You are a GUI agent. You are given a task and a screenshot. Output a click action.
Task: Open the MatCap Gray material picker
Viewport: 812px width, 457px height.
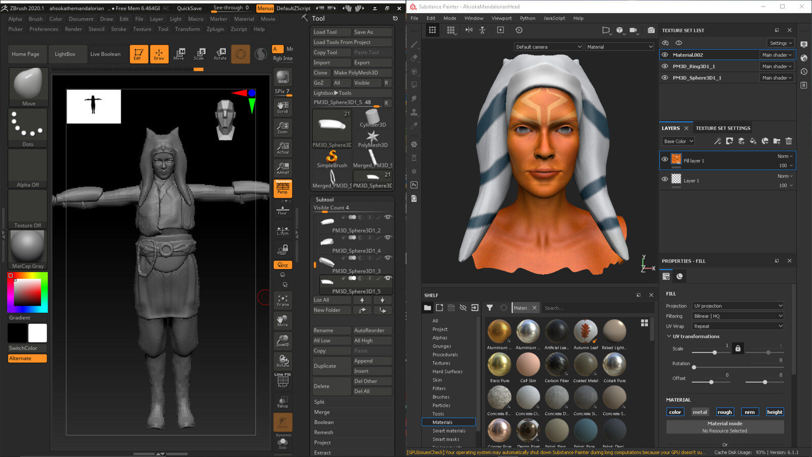click(x=28, y=249)
